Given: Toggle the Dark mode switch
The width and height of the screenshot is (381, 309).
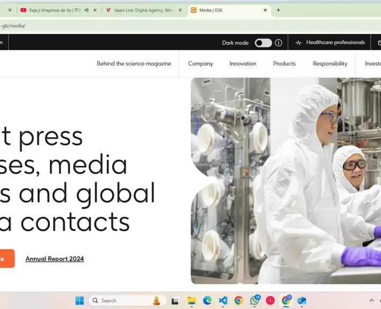Looking at the screenshot, I should pyautogui.click(x=263, y=43).
